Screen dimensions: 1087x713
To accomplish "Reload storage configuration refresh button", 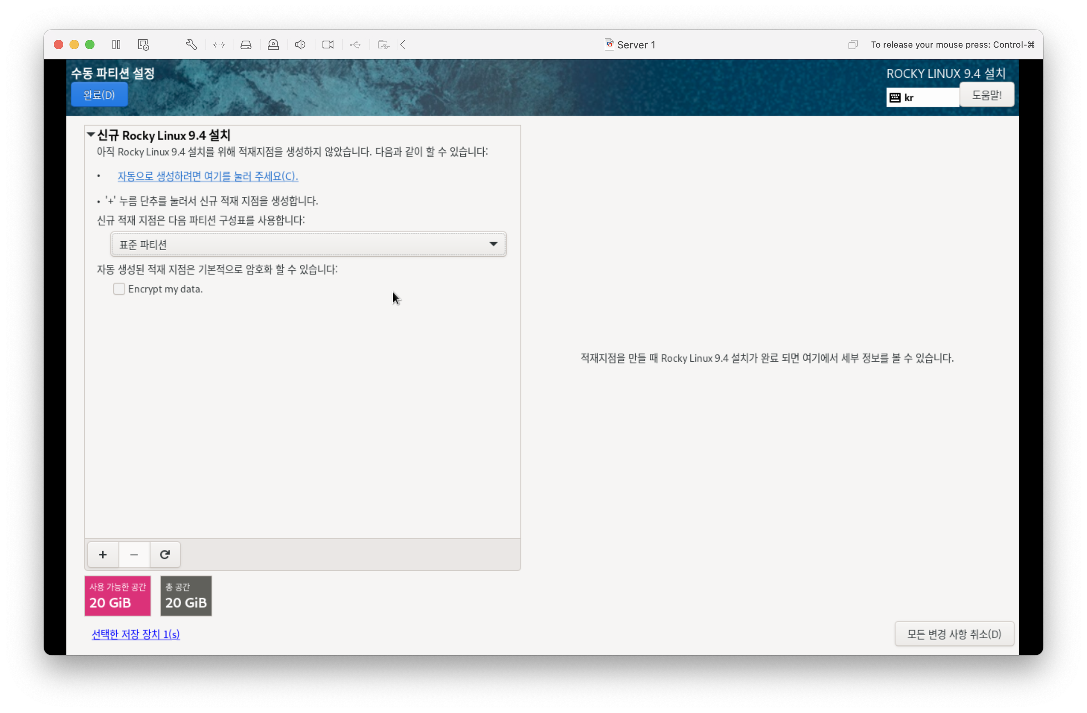I will (165, 554).
